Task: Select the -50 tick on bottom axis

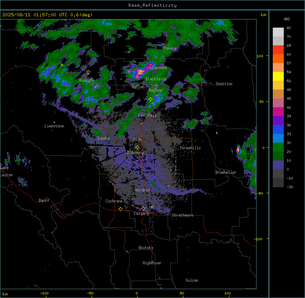Action: tap(91, 293)
